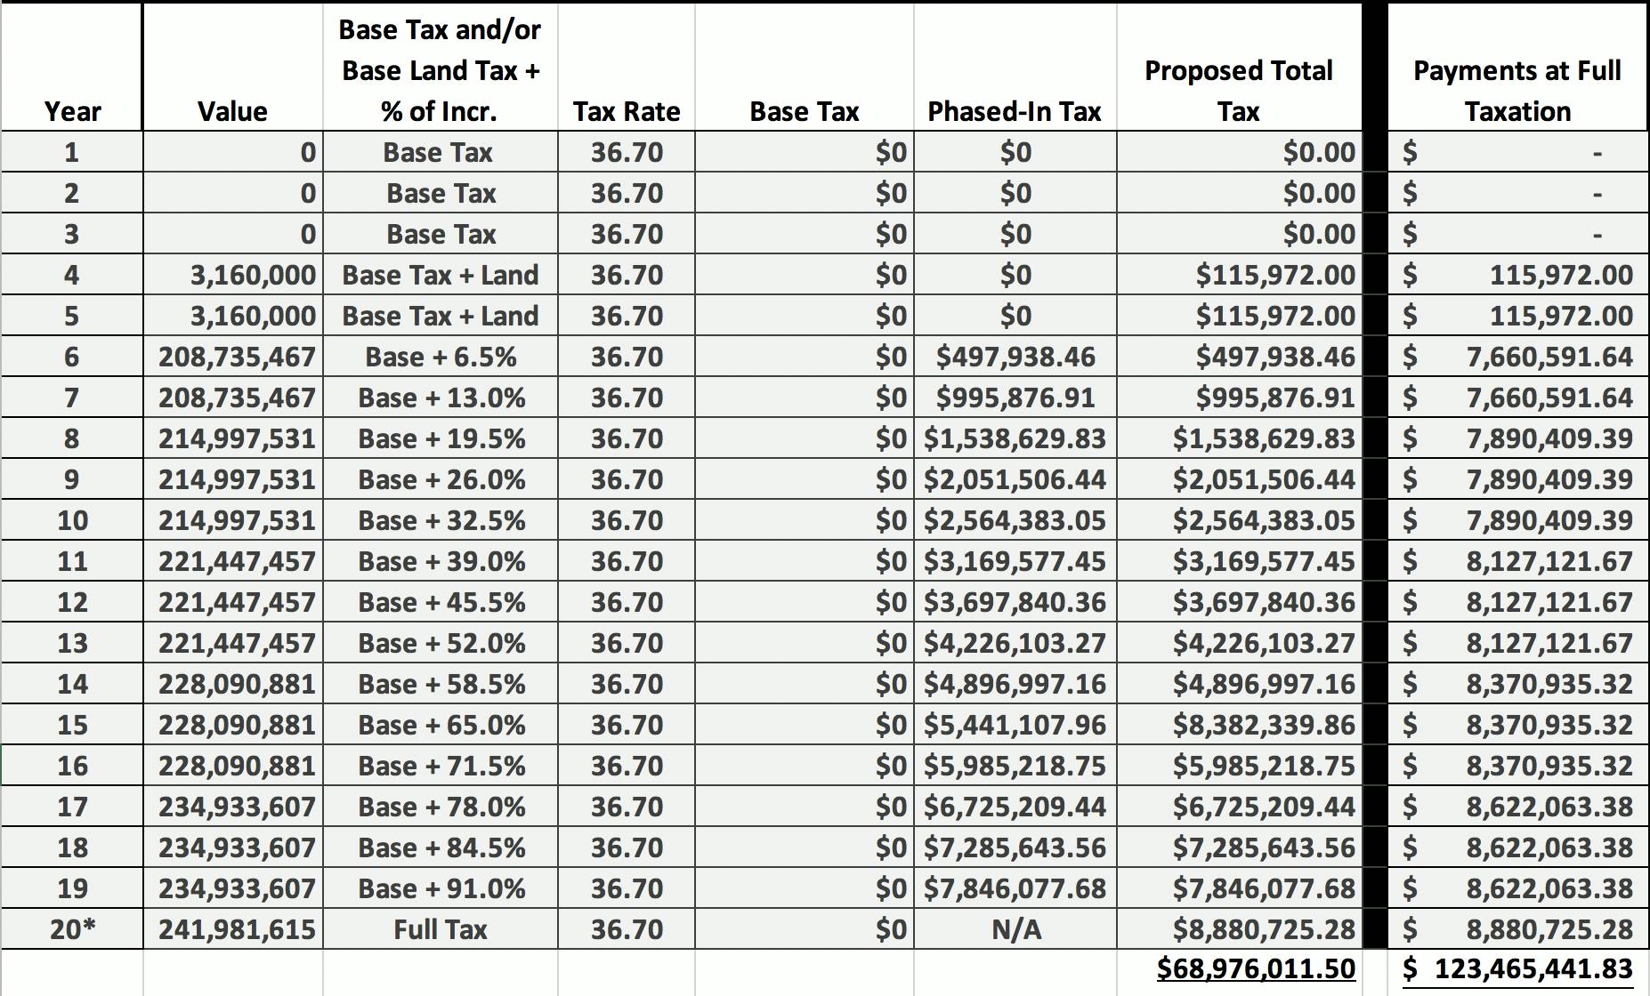Select the Year 1 row number cell
Screen dimensions: 1650x996
point(72,152)
